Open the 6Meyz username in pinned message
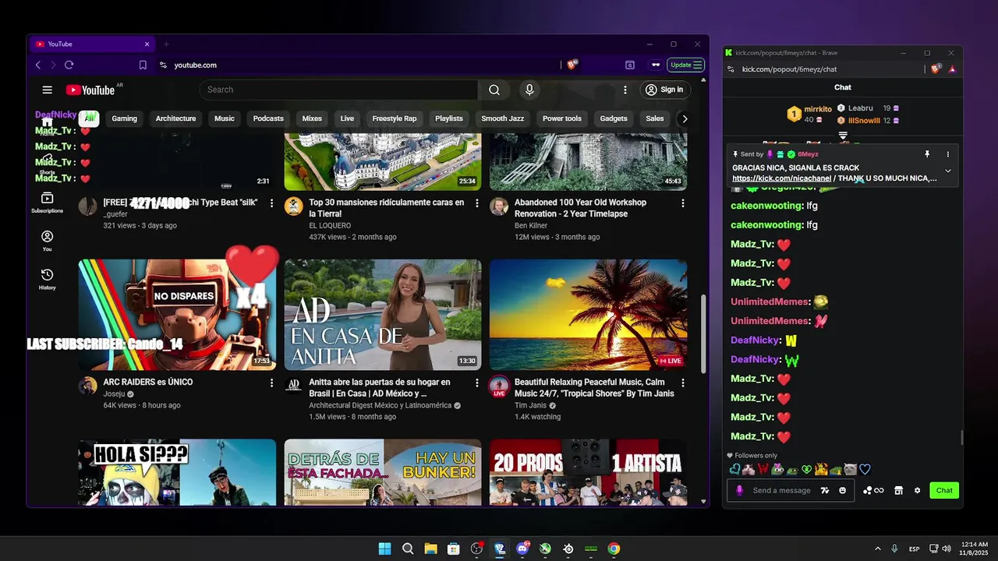 coord(808,154)
